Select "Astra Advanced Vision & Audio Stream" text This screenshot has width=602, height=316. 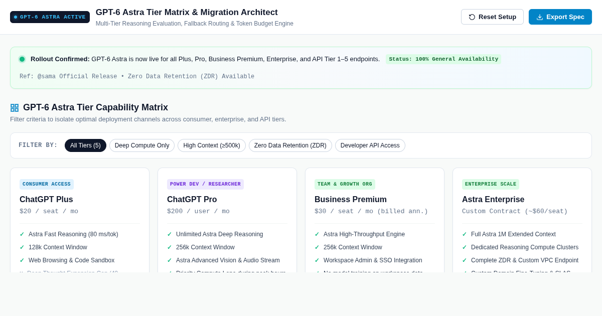tap(228, 260)
